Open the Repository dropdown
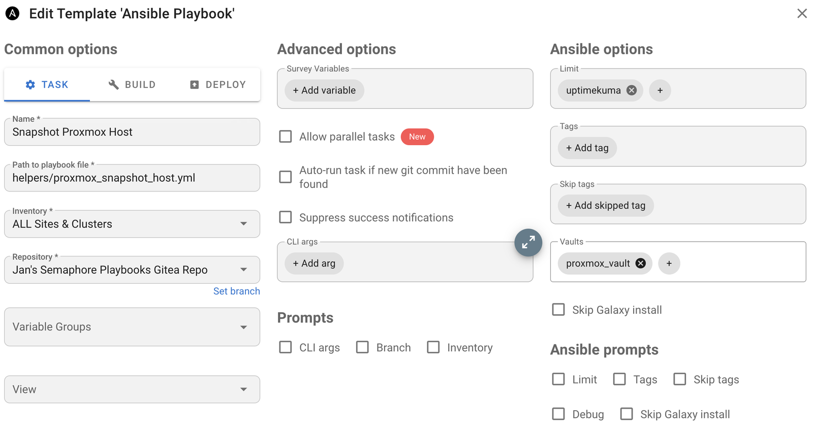This screenshot has height=427, width=813. (x=132, y=270)
